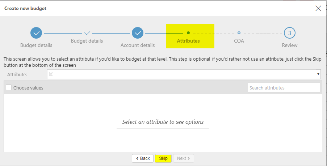
Task: Click the first Budget details checkmark circle
Action: pyautogui.click(x=36, y=33)
